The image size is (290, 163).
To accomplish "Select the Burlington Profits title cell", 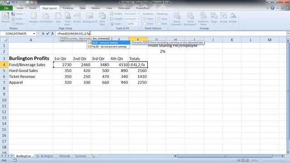I will click(x=31, y=58).
